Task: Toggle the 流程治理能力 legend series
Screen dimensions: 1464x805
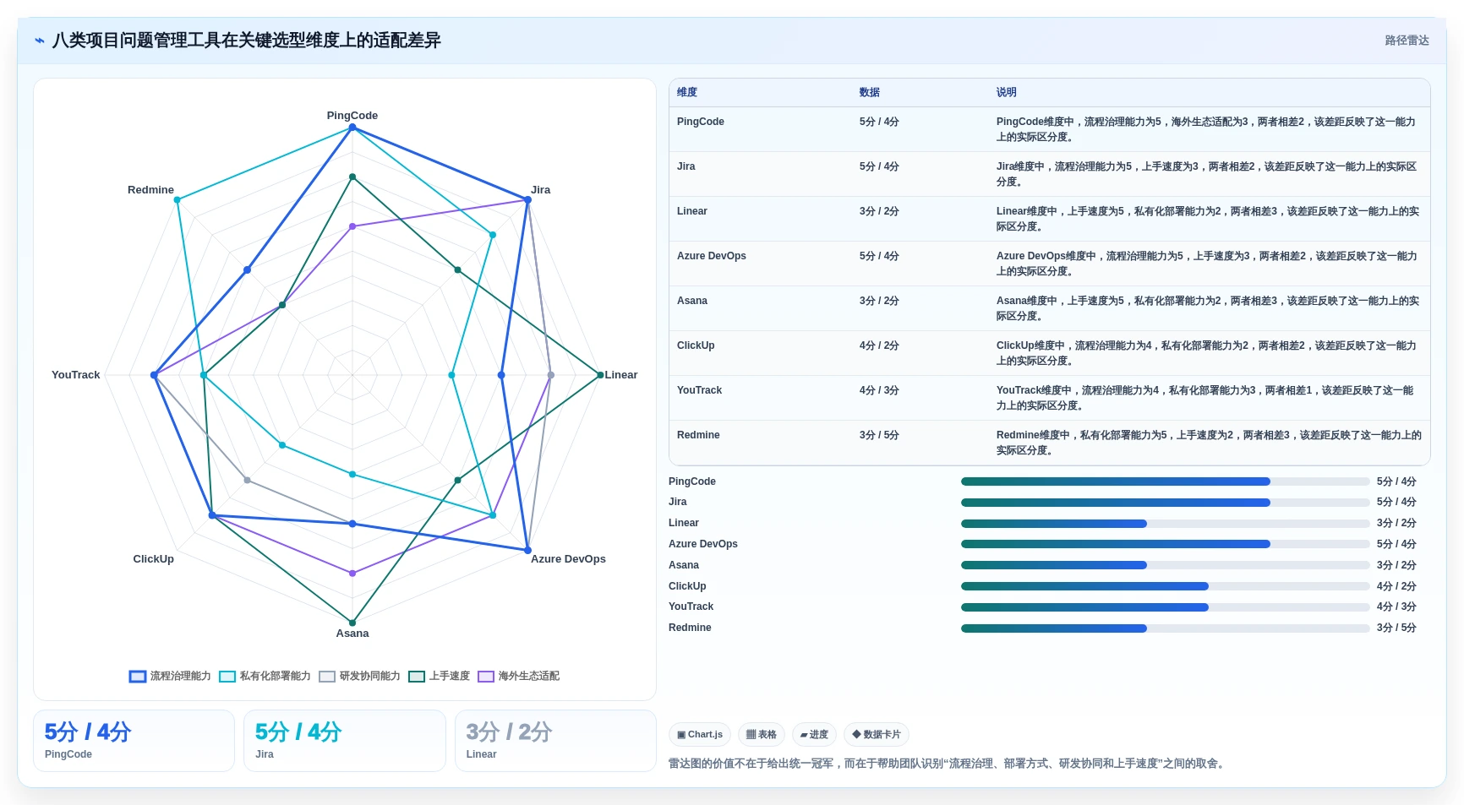Action: point(170,676)
